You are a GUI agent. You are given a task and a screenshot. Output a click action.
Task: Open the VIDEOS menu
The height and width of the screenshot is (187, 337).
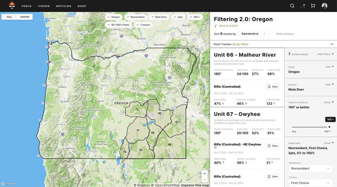click(44, 6)
